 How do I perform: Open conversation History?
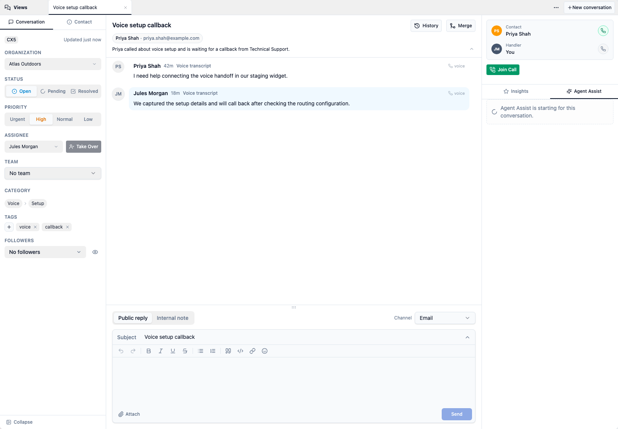[426, 26]
